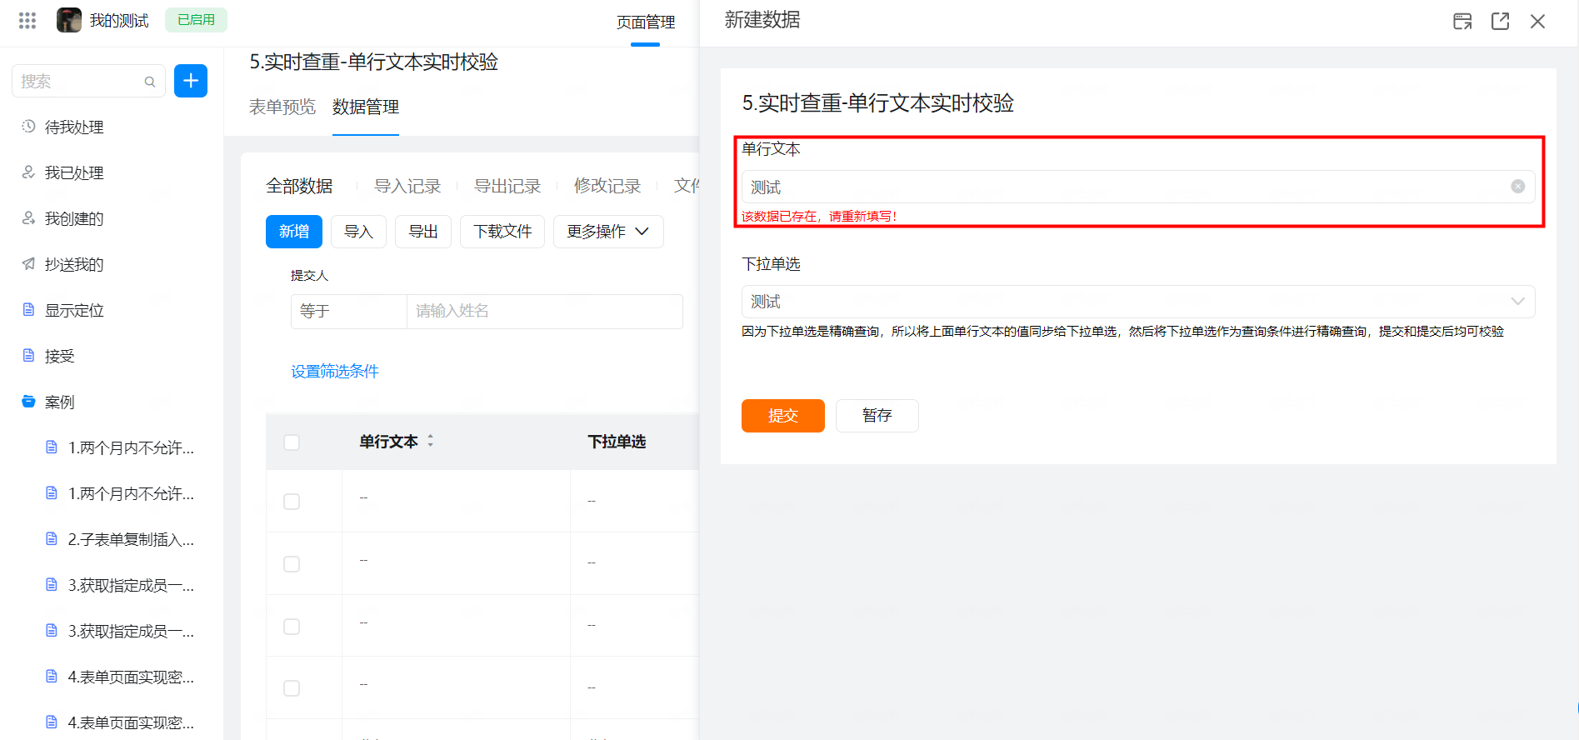
Task: Open the 显示定位 form item
Action: click(74, 310)
